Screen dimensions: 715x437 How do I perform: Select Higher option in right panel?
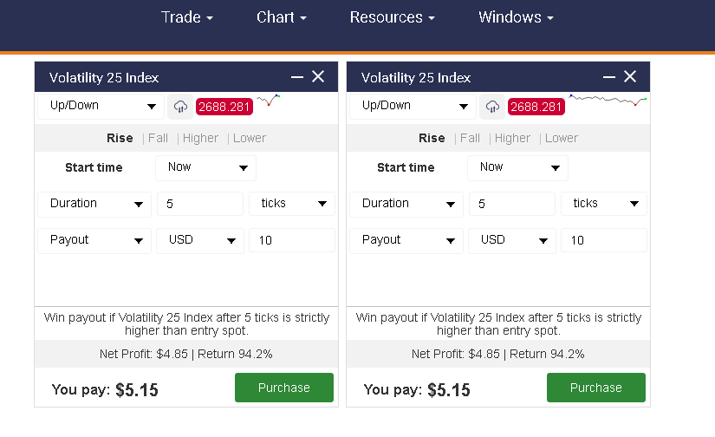pyautogui.click(x=512, y=138)
